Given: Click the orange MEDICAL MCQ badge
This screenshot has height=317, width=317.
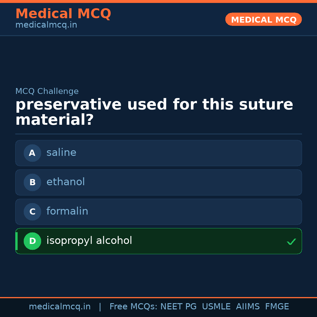Looking at the screenshot, I should pos(263,19).
